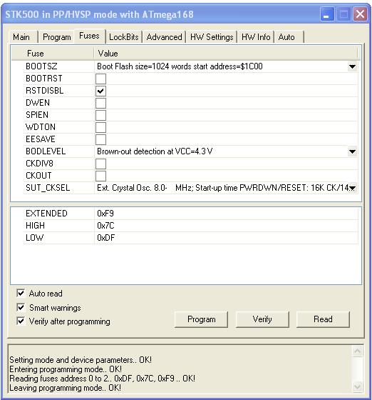The image size is (372, 400).
Task: Click the 'Setting mode and device parameters' line
Action: [81, 360]
